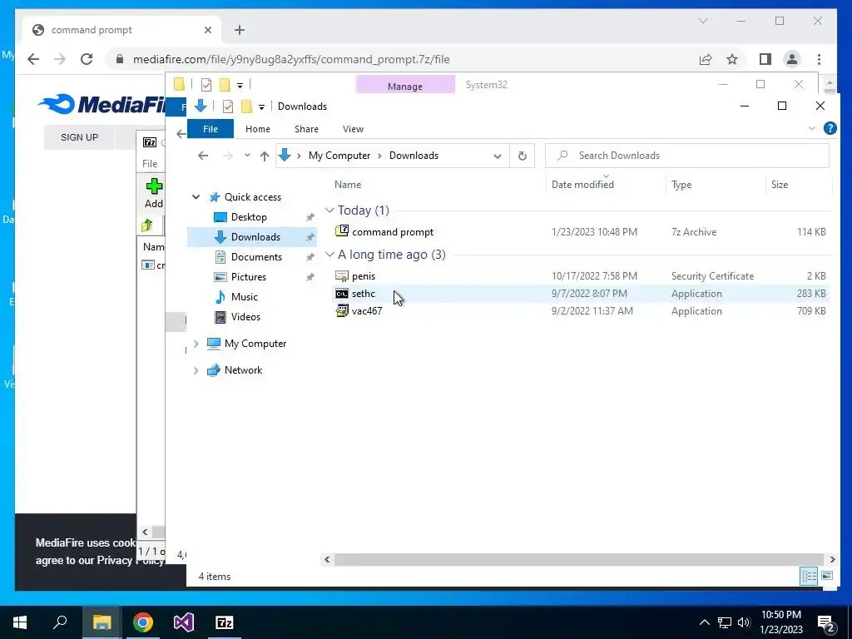
Task: Open the View ribbon tab
Action: [x=353, y=129]
